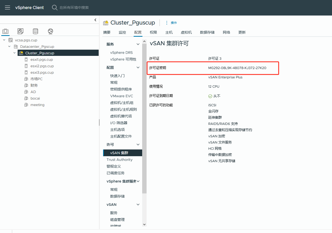
Task: Collapse the vSAN section in config menu
Action: (x=138, y=205)
